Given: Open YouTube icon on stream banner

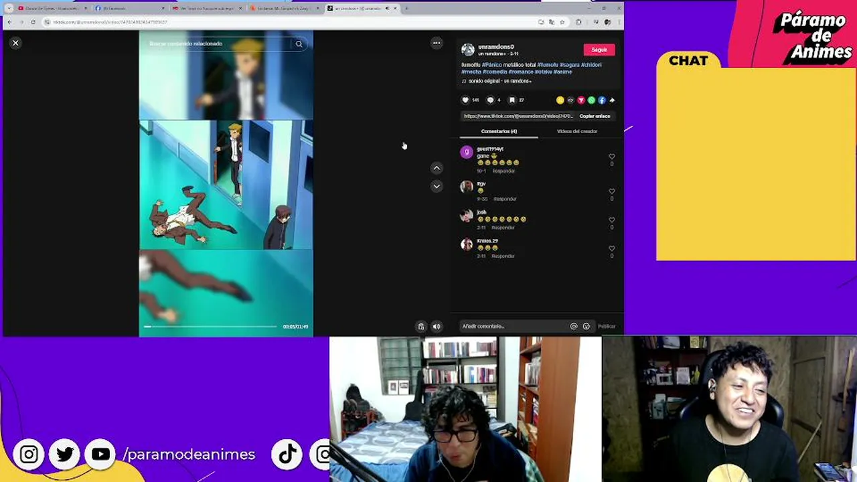Looking at the screenshot, I should [x=101, y=455].
